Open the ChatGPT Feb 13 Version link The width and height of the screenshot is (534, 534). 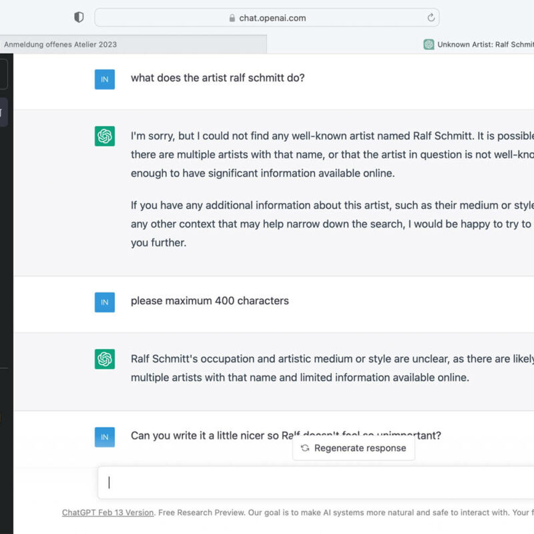point(107,513)
